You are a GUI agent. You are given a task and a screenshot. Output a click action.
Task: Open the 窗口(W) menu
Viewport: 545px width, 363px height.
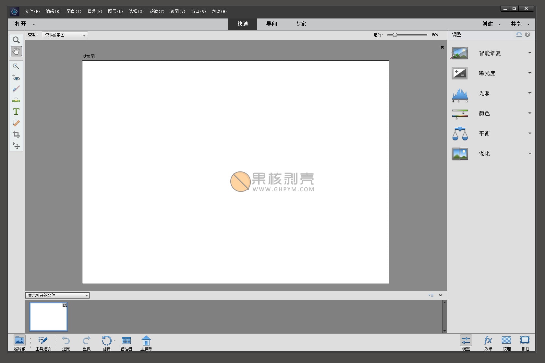click(199, 11)
